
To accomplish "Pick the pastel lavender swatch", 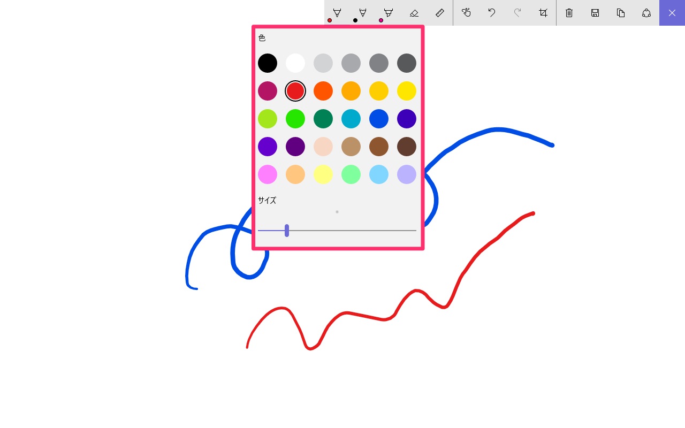I will point(407,174).
